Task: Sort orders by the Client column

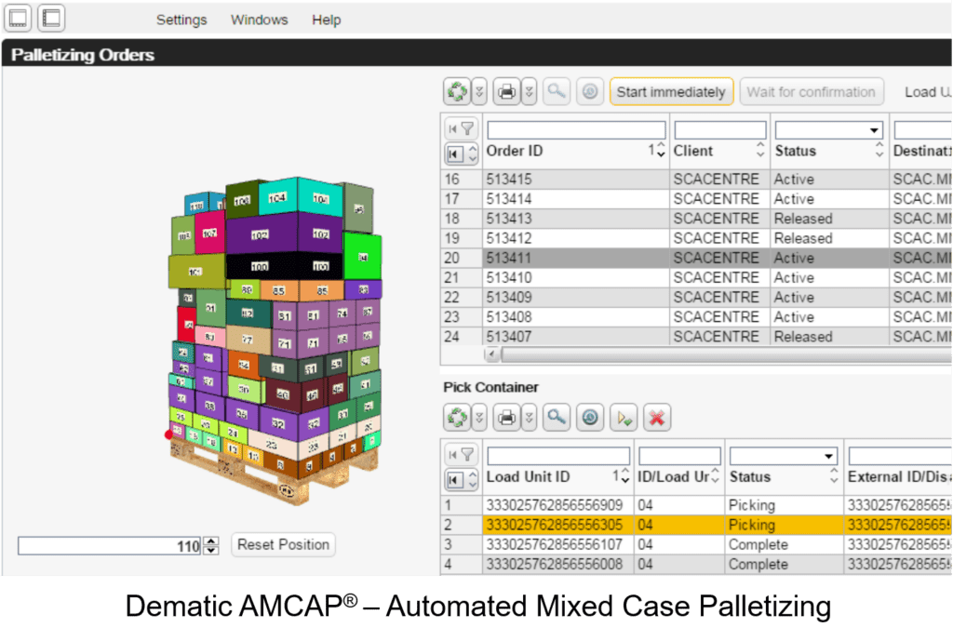Action: [719, 151]
